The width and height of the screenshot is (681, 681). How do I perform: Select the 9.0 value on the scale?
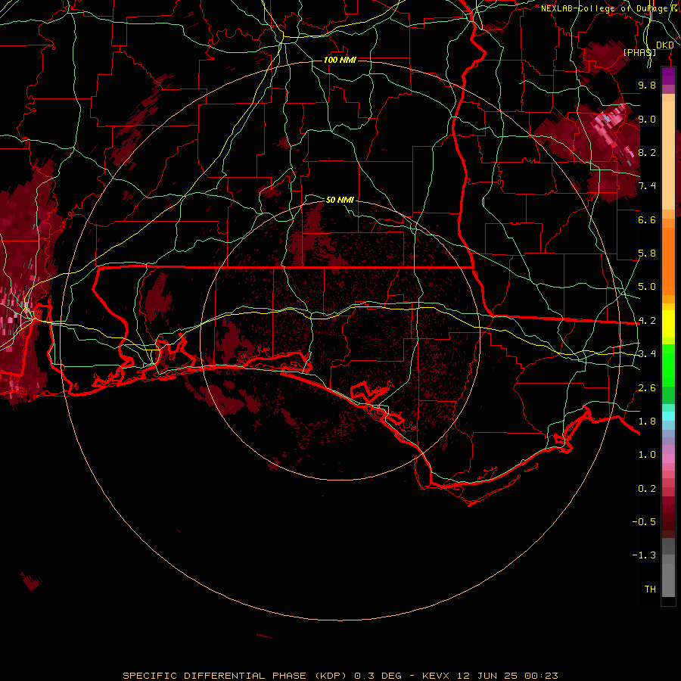coord(647,119)
